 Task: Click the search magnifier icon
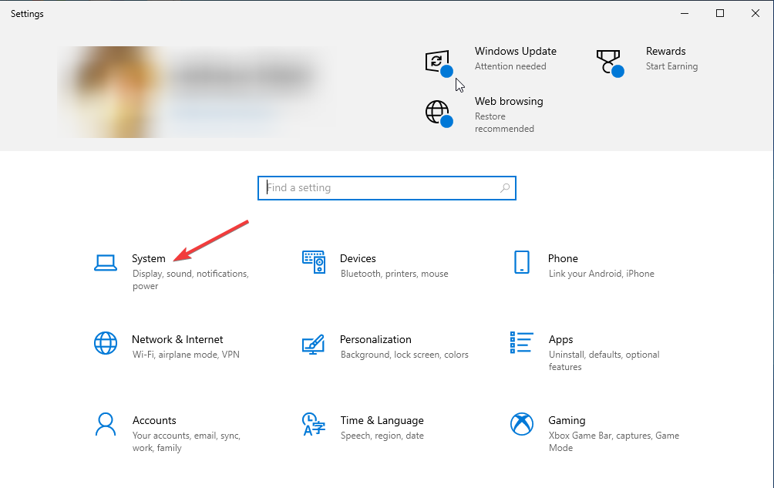pyautogui.click(x=504, y=188)
